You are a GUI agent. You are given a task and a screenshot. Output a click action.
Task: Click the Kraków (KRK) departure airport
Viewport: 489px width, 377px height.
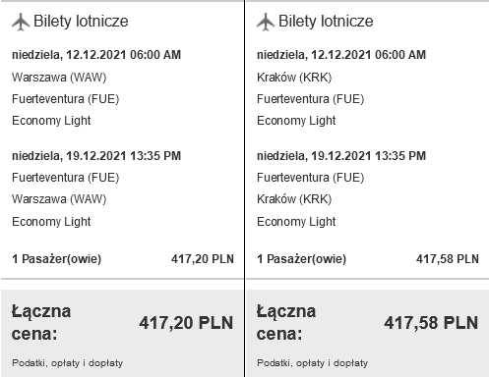point(294,78)
